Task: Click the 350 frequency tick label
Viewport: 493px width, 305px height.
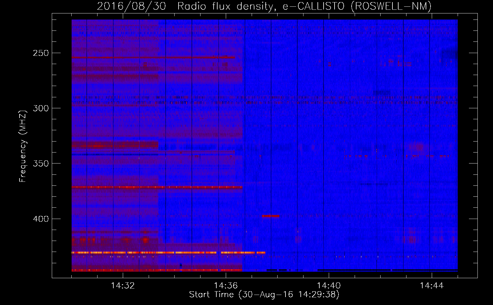Action: click(x=41, y=163)
